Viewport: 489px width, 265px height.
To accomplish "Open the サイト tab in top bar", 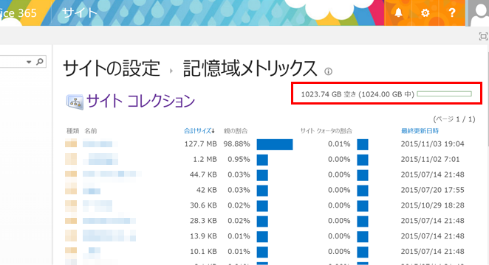I will pos(80,13).
